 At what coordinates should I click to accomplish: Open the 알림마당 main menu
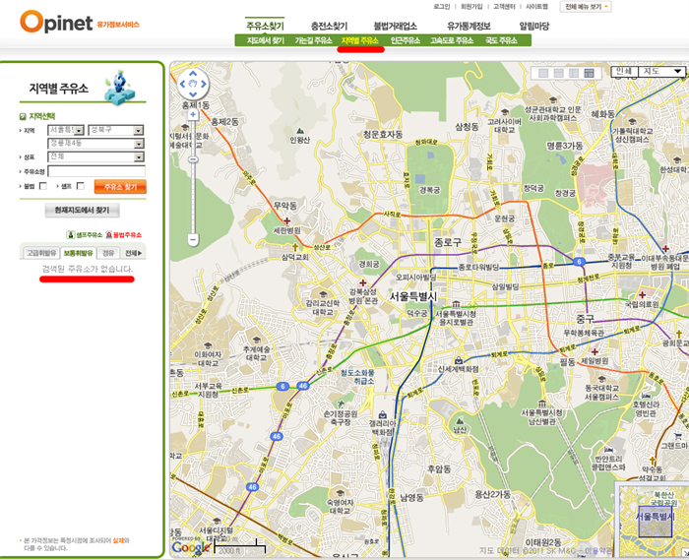tap(533, 26)
